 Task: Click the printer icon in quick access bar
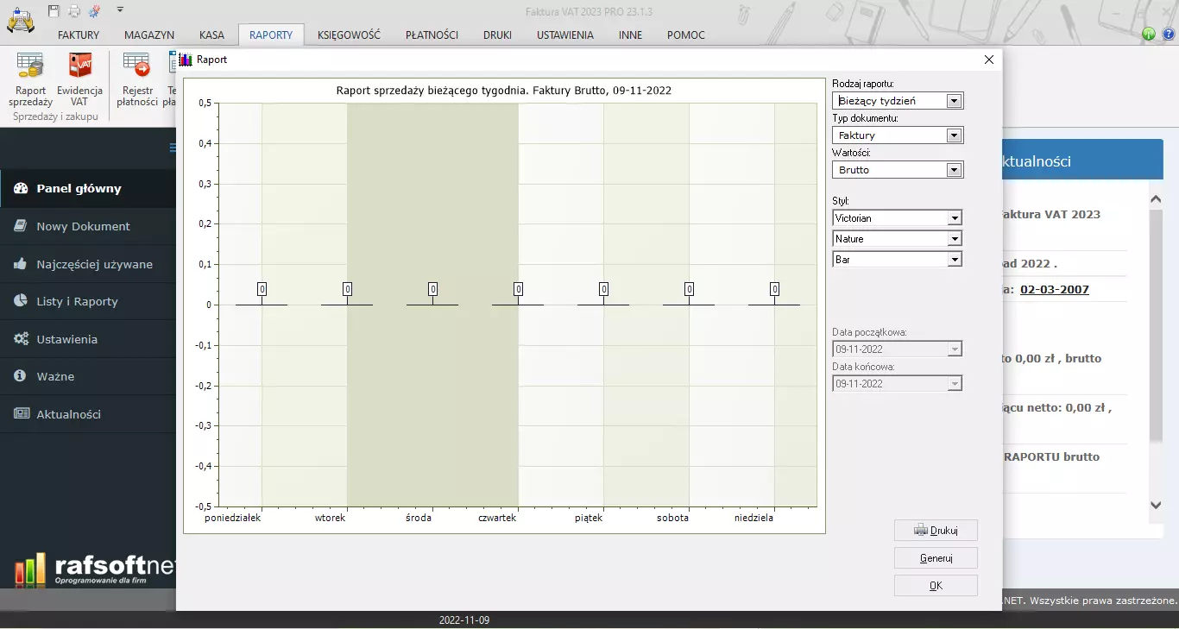[74, 11]
